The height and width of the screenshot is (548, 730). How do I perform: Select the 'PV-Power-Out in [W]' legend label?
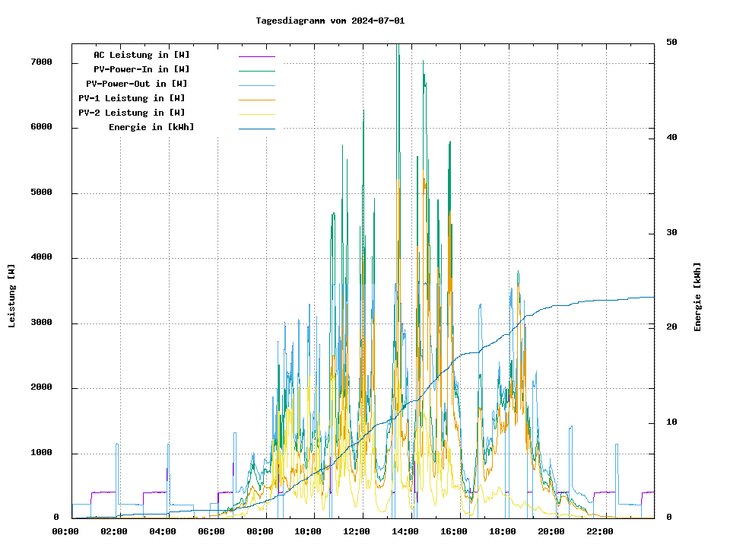coord(136,84)
